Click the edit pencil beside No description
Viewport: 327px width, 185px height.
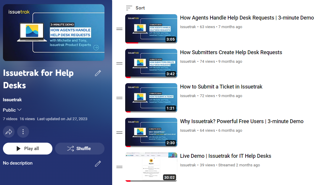[x=98, y=163]
